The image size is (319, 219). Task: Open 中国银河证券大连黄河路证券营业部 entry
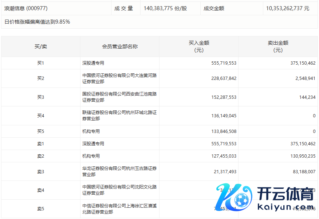tap(119, 78)
